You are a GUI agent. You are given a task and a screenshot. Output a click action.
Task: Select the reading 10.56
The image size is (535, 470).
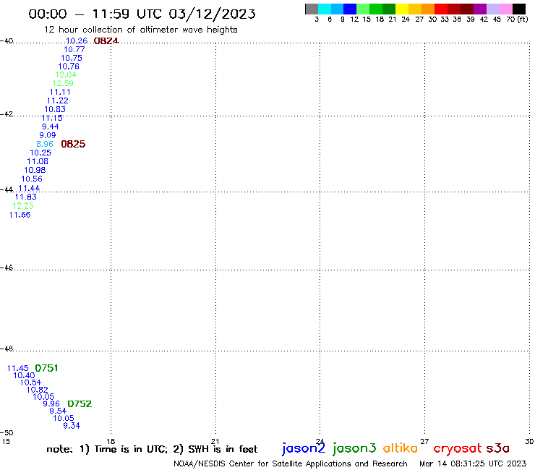pos(32,179)
